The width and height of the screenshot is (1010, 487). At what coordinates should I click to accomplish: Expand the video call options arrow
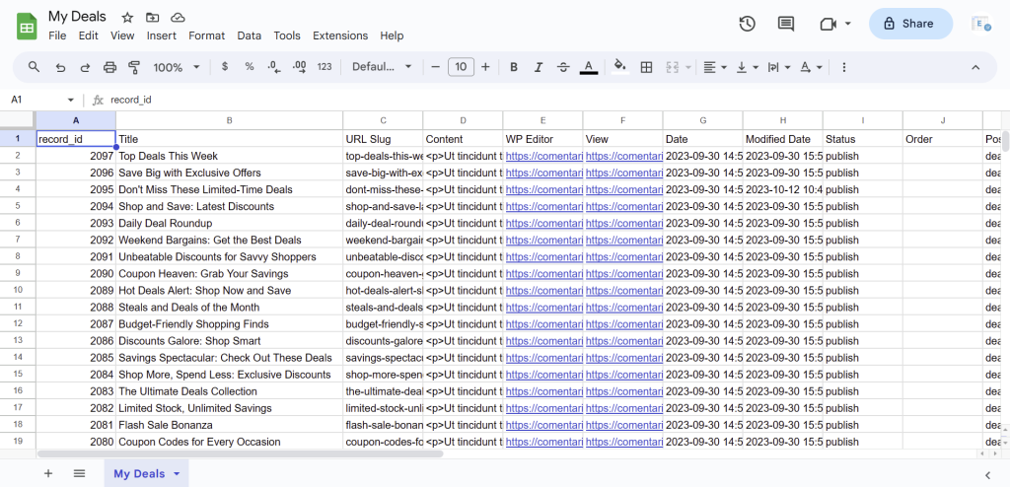pyautogui.click(x=847, y=24)
